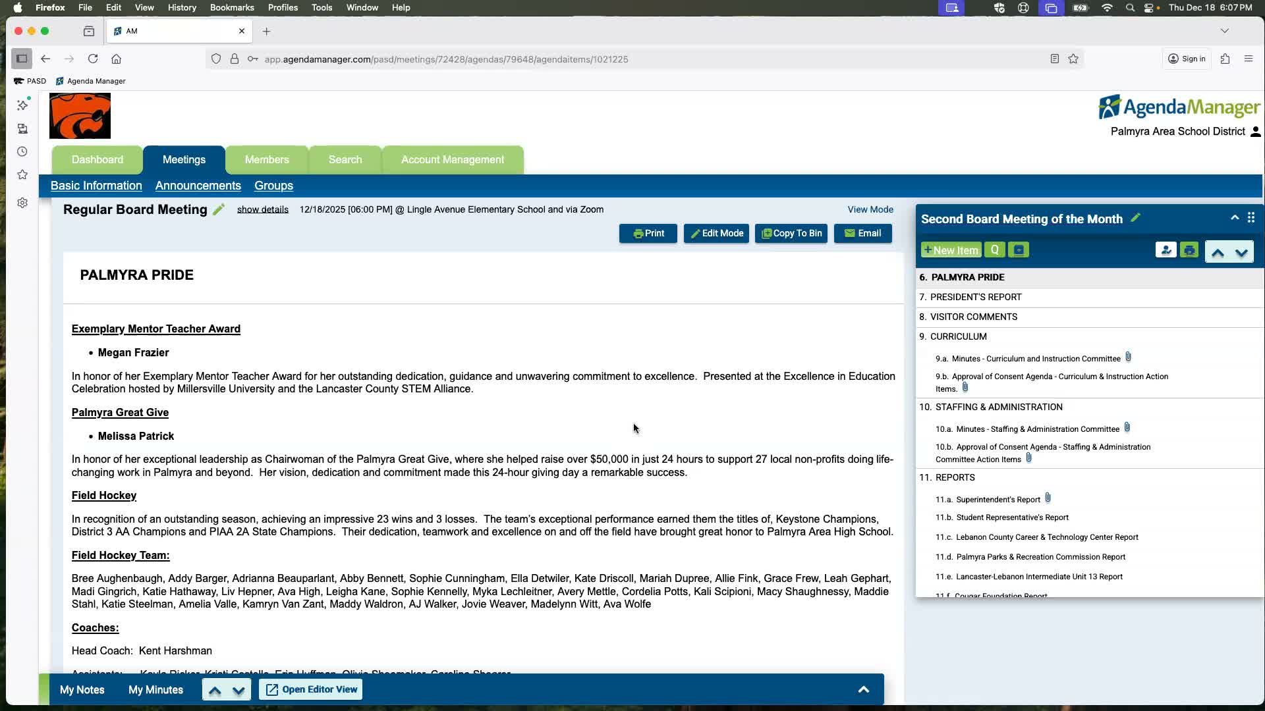Click the down chevron in agenda panel toolbar
1265x711 pixels.
coord(1241,252)
